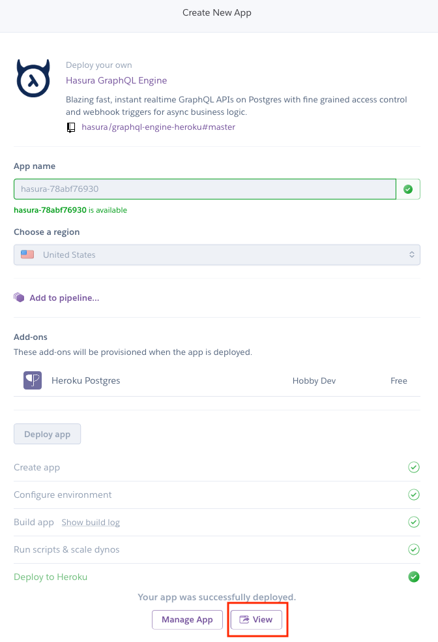Image resolution: width=438 pixels, height=642 pixels.
Task: Click the Heroku Postgres add-on icon
Action: pos(33,380)
